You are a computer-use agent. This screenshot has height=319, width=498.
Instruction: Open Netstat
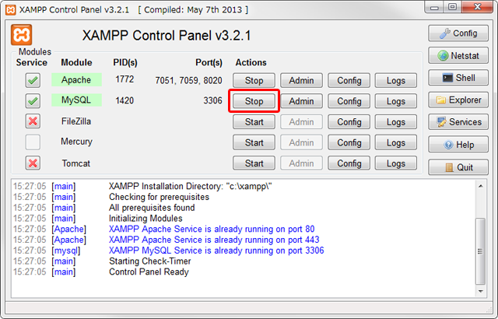click(458, 55)
